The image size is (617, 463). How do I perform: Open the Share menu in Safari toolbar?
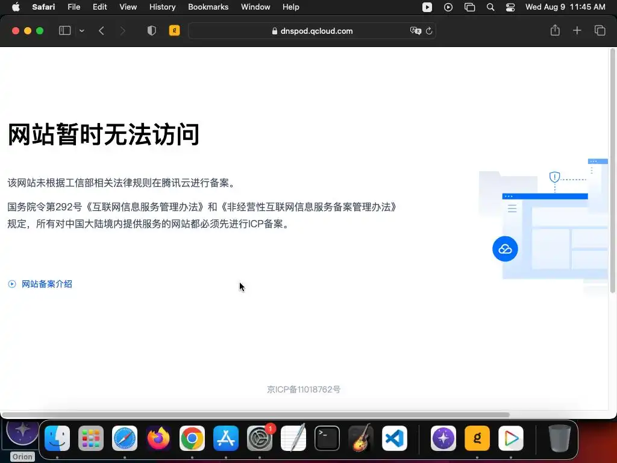point(555,30)
